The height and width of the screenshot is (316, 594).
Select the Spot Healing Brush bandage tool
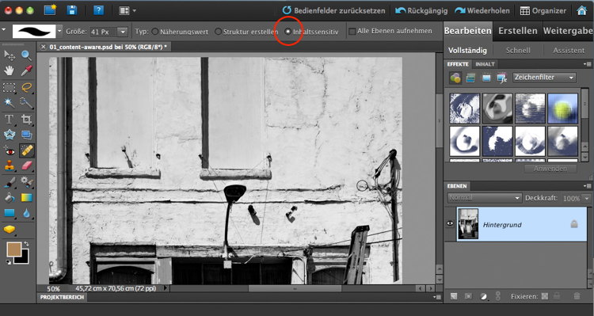[x=26, y=151]
